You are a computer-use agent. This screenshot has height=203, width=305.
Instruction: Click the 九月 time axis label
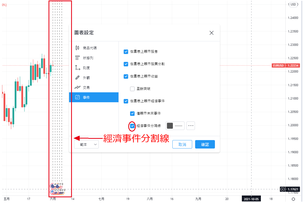point(198,199)
